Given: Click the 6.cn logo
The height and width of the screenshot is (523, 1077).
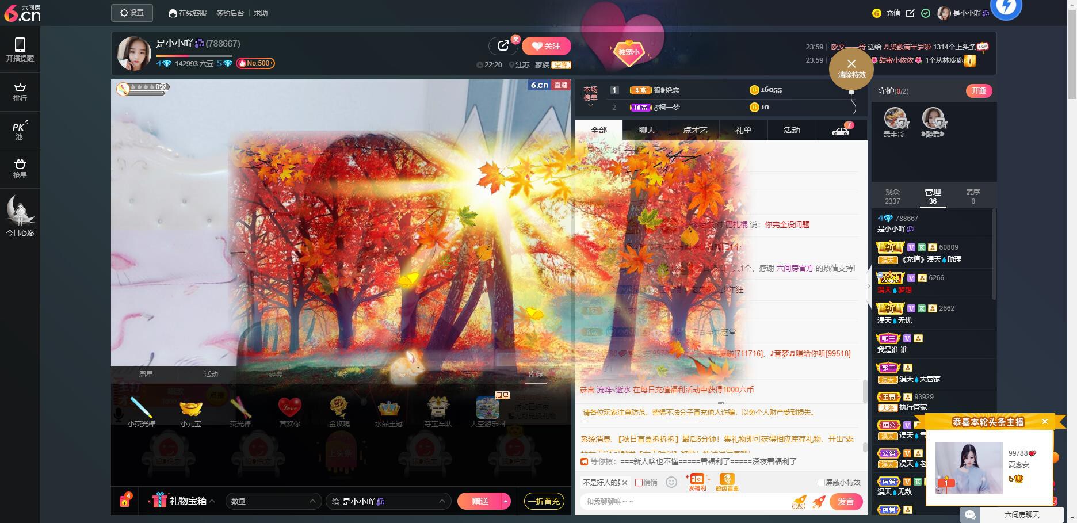Looking at the screenshot, I should point(21,13).
